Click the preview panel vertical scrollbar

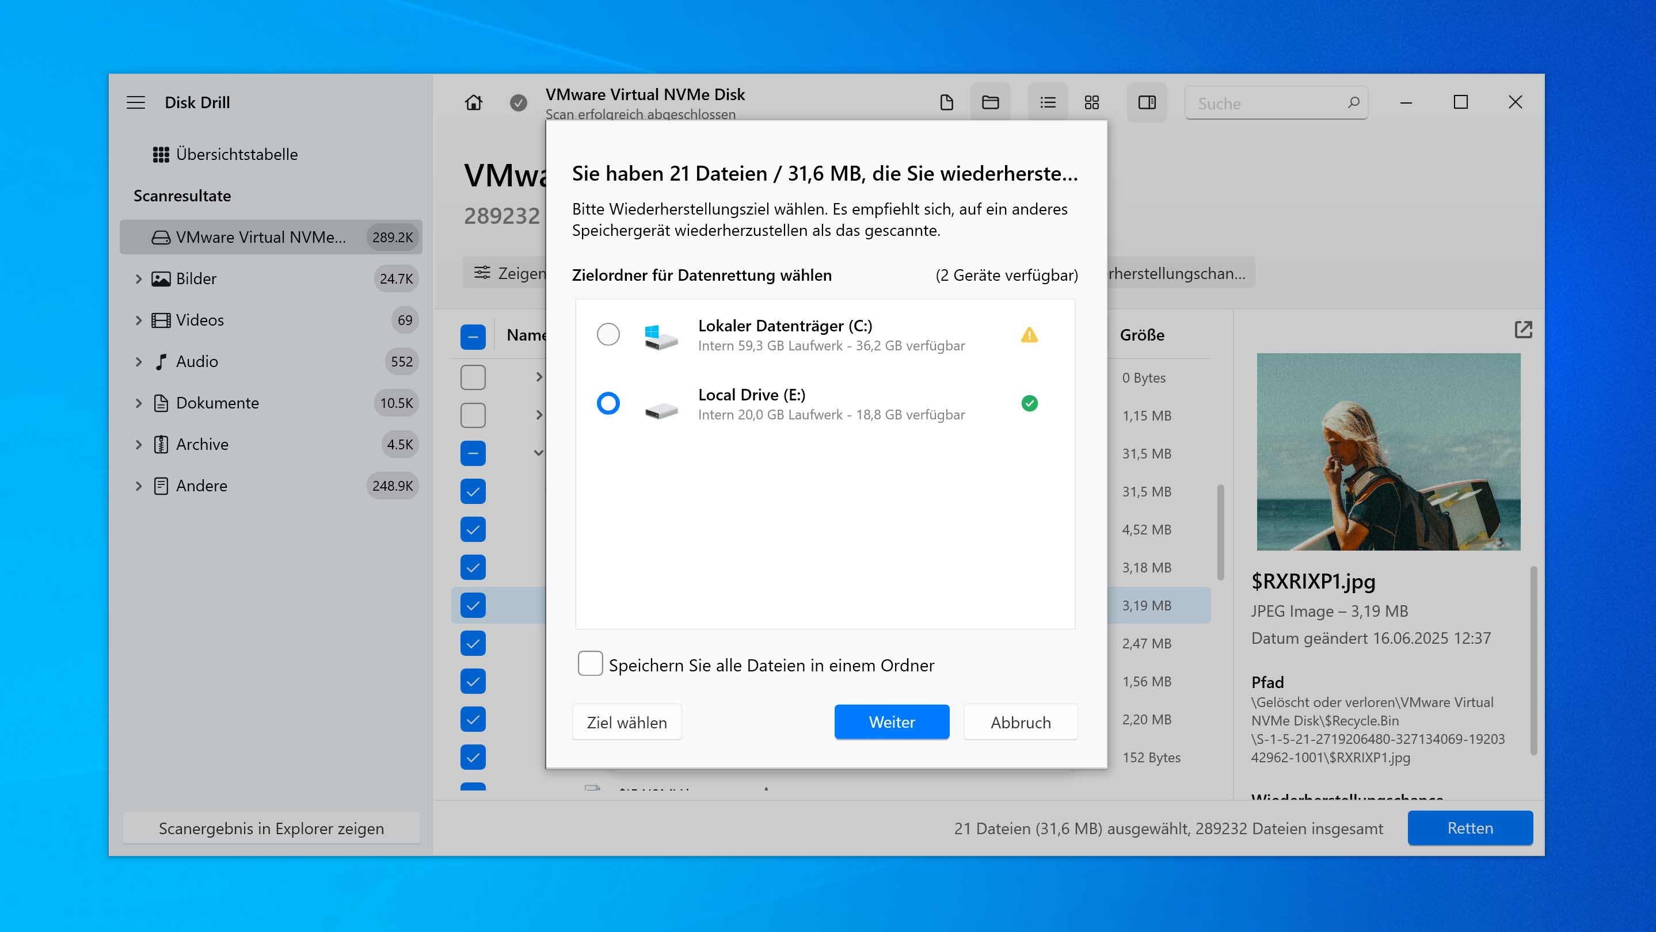point(1533,661)
